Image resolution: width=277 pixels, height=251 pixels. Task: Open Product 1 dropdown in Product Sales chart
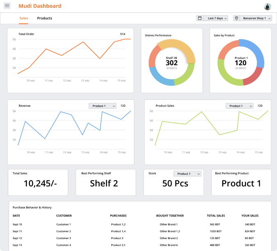point(240,106)
